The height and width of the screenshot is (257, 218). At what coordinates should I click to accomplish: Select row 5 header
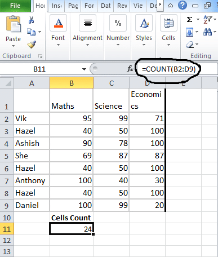(7, 156)
